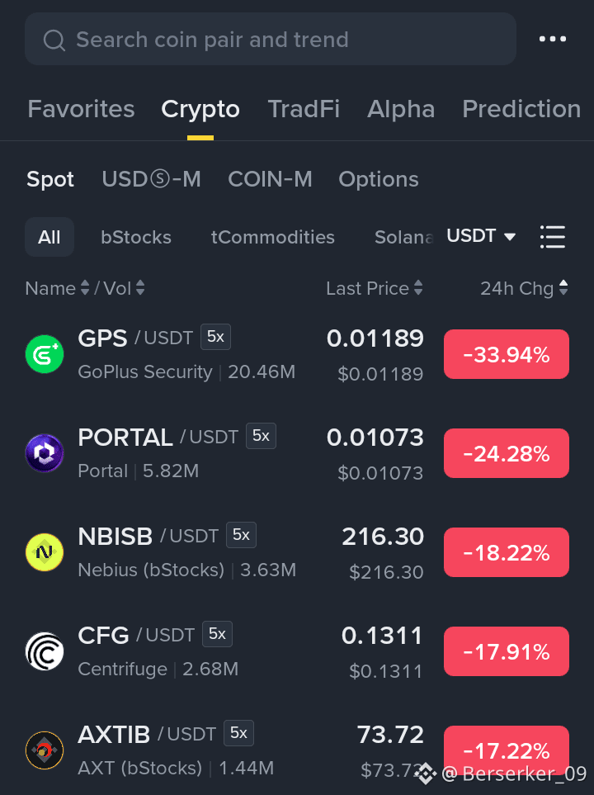Tap the PORTAL purple coin logo

(45, 452)
